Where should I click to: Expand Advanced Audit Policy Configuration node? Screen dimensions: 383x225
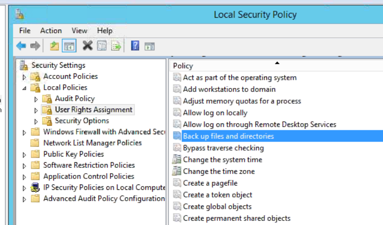(x=24, y=199)
